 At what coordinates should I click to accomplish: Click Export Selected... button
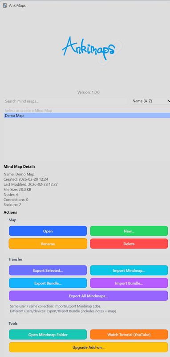click(48, 270)
